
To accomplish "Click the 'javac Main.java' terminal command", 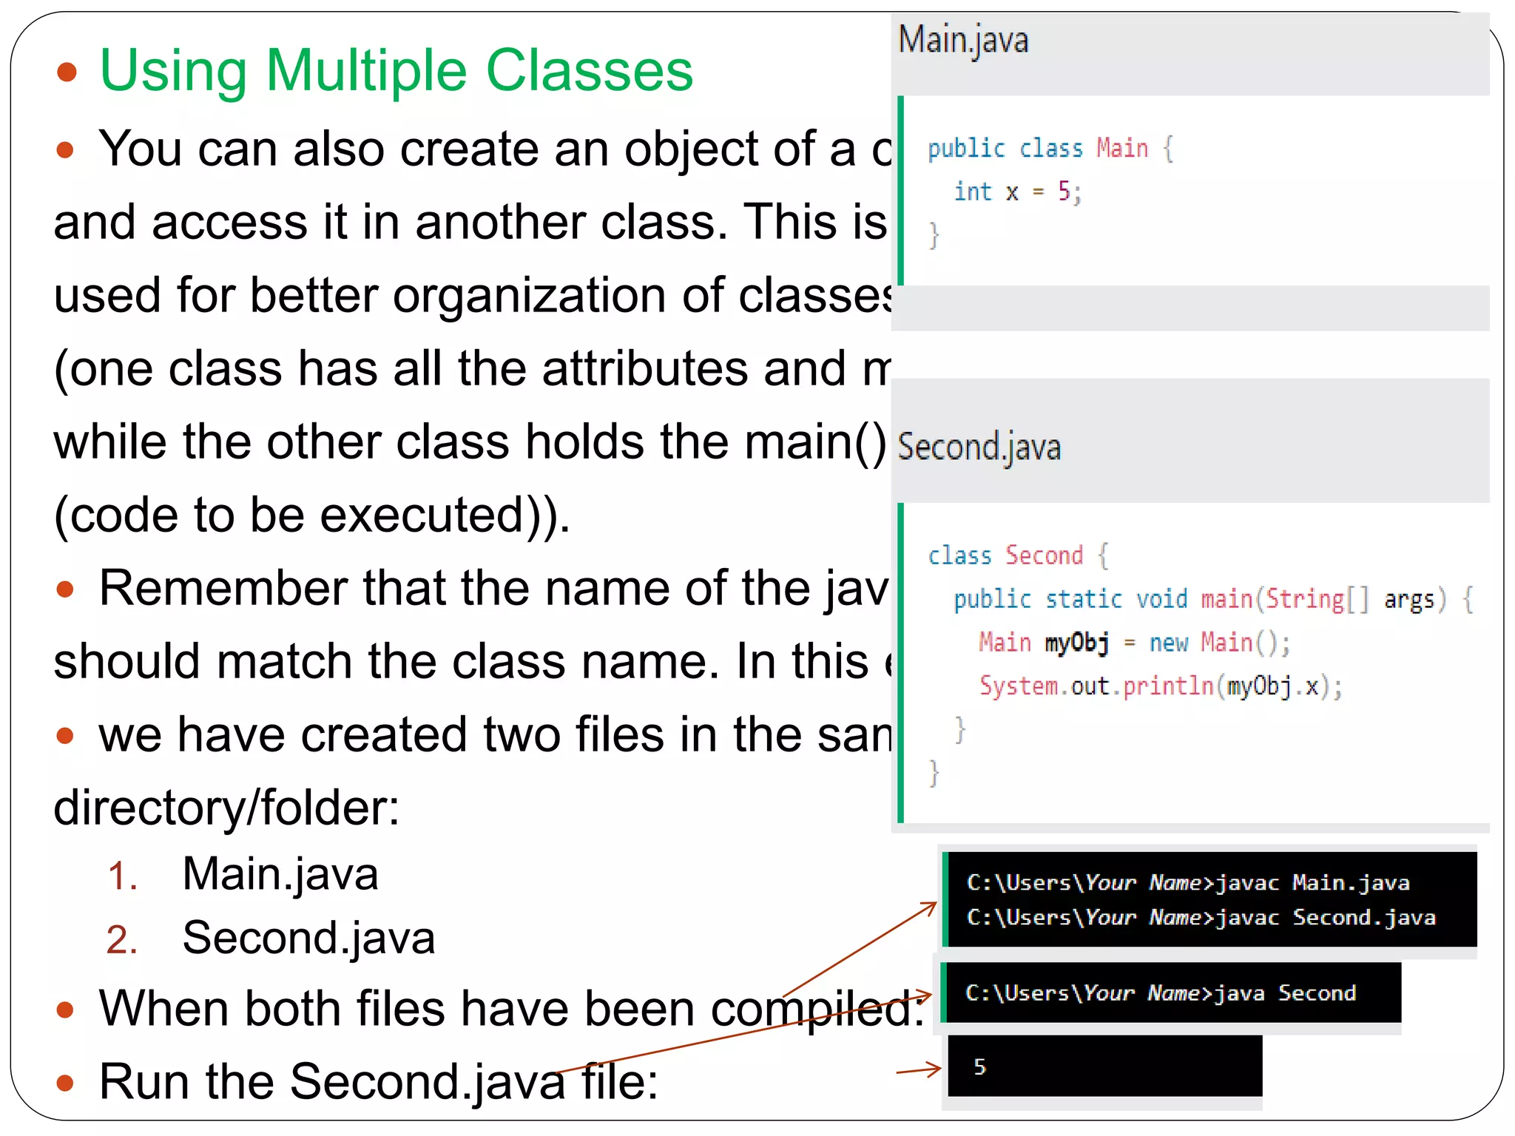I will pos(1188,882).
